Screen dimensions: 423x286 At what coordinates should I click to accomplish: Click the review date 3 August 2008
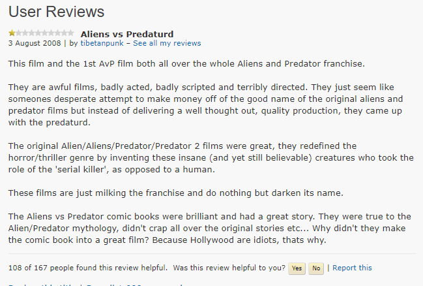coord(35,43)
